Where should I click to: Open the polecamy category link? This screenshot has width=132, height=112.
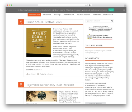point(50,74)
